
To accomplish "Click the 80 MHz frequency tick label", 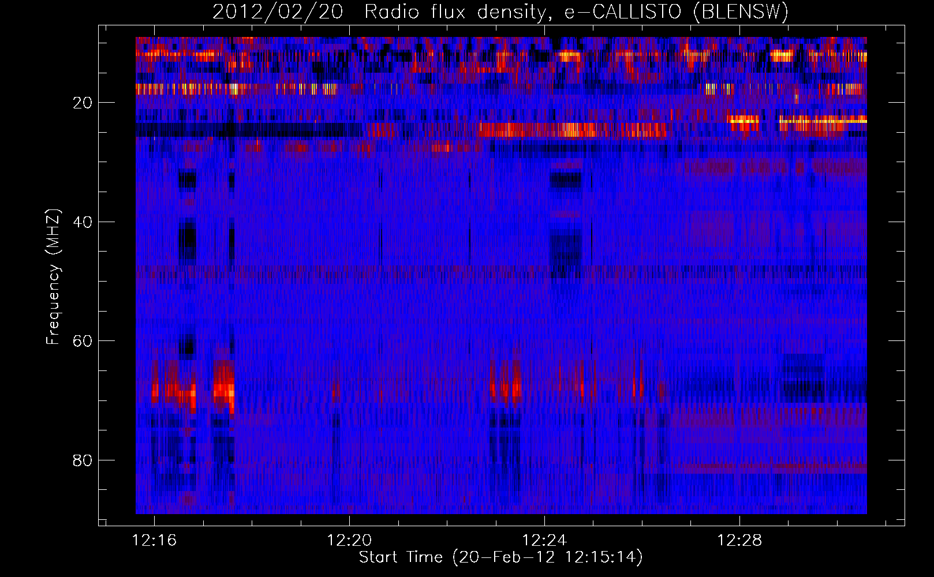I will (x=83, y=460).
